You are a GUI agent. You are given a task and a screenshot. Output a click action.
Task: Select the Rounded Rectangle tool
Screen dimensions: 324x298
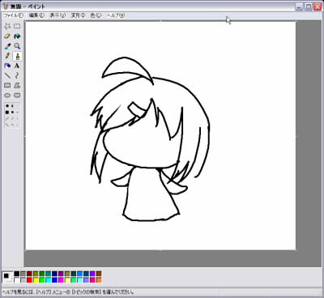17,96
